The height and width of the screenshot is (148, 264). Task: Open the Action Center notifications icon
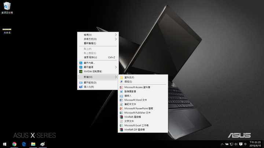[241, 144]
